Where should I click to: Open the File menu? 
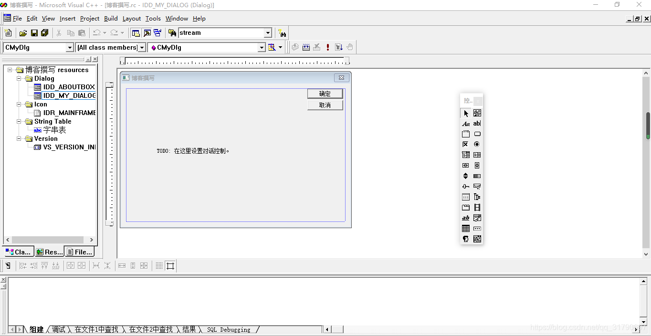tap(17, 18)
